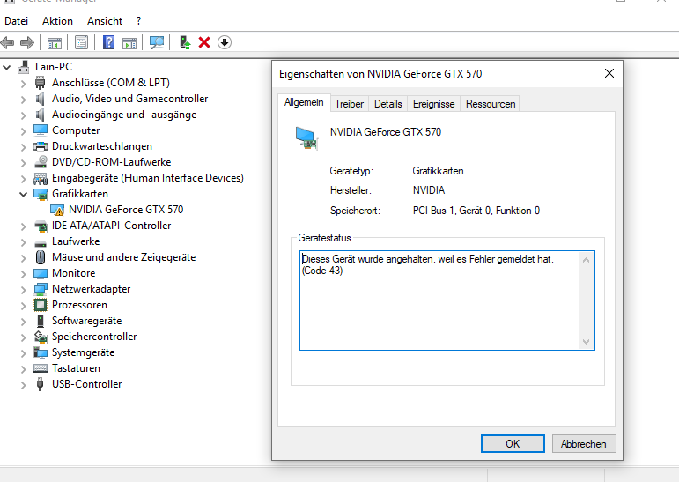Click the Druckwarteschlangen printer icon
The image size is (679, 482).
click(41, 146)
